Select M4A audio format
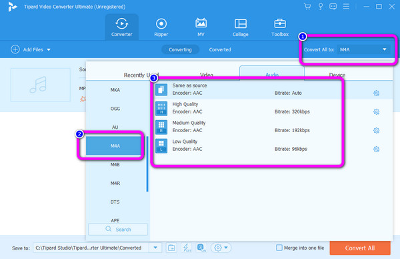Image resolution: width=400 pixels, height=259 pixels. point(115,146)
